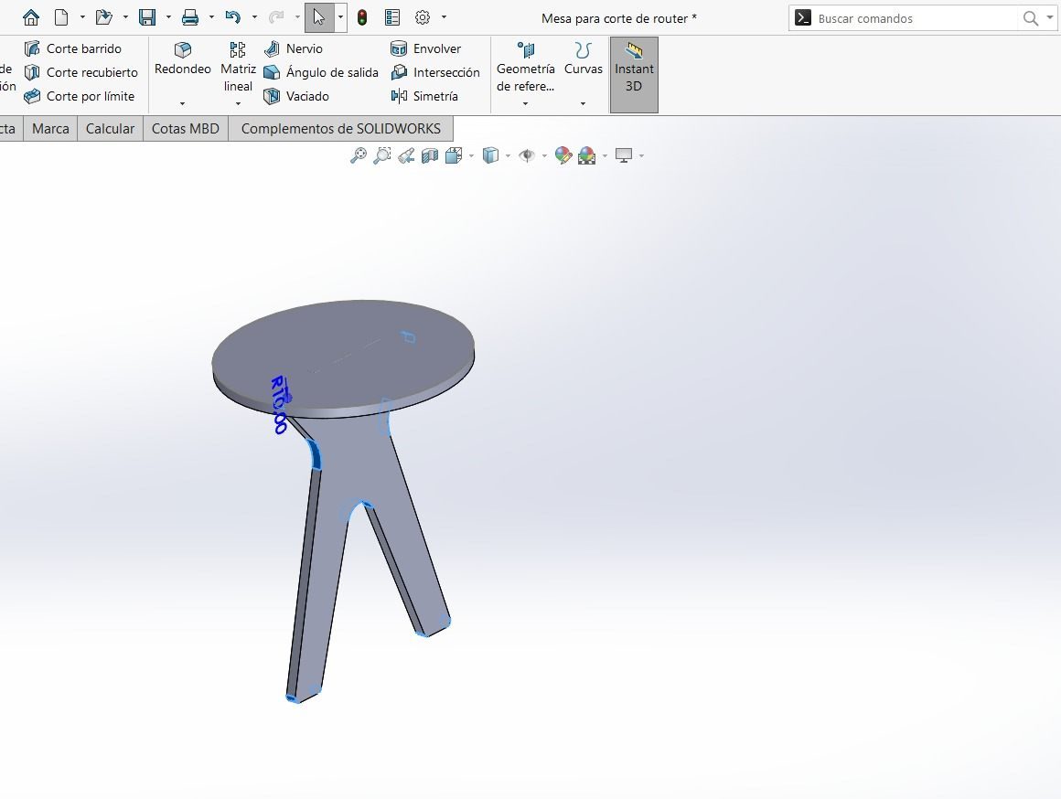Expand Geometría de referencia dropdown arrow
The image size is (1061, 799).
pos(526,103)
